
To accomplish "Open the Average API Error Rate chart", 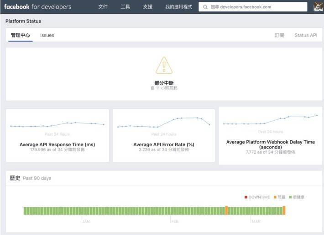I will [x=164, y=123].
